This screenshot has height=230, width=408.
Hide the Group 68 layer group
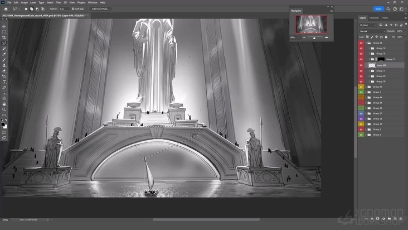pos(361,43)
